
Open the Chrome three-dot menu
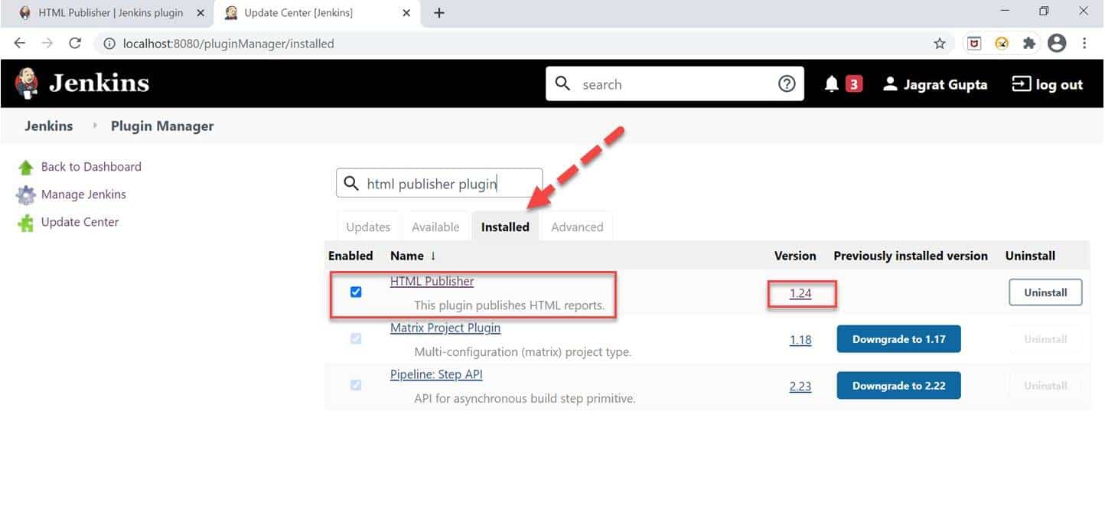pyautogui.click(x=1084, y=44)
